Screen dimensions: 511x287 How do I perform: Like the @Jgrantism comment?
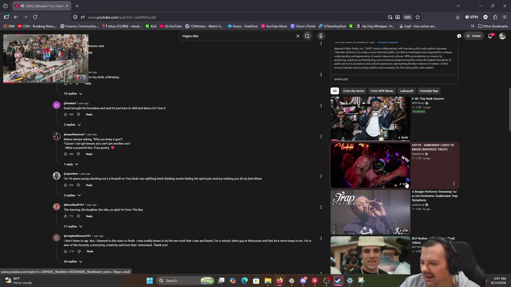pos(65,185)
